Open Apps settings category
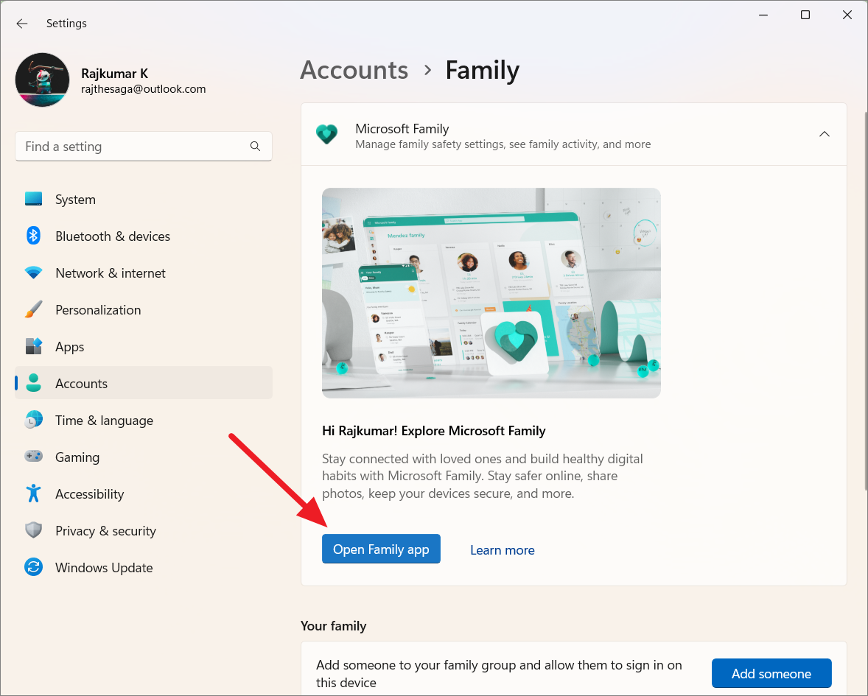The image size is (868, 696). click(x=144, y=346)
